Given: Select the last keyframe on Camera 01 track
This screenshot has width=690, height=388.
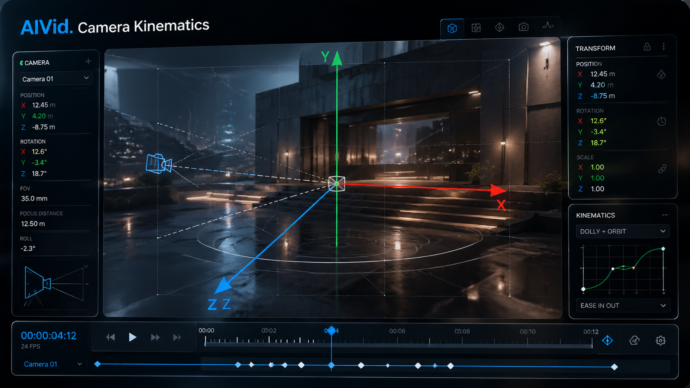Looking at the screenshot, I should point(614,367).
